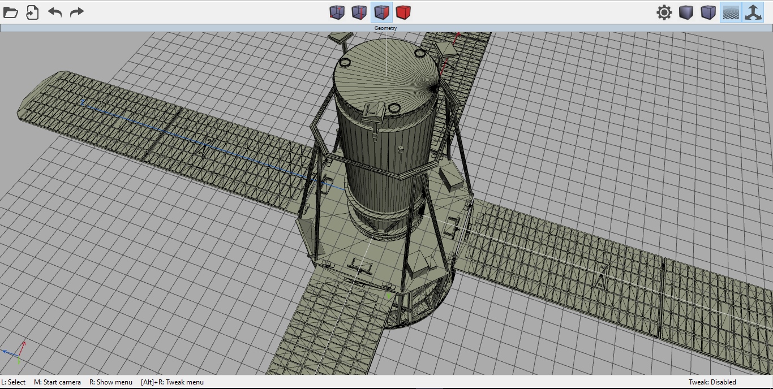Image resolution: width=773 pixels, height=389 pixels.
Task: Click the cube icon left of the ground-plane toggle
Action: 708,12
